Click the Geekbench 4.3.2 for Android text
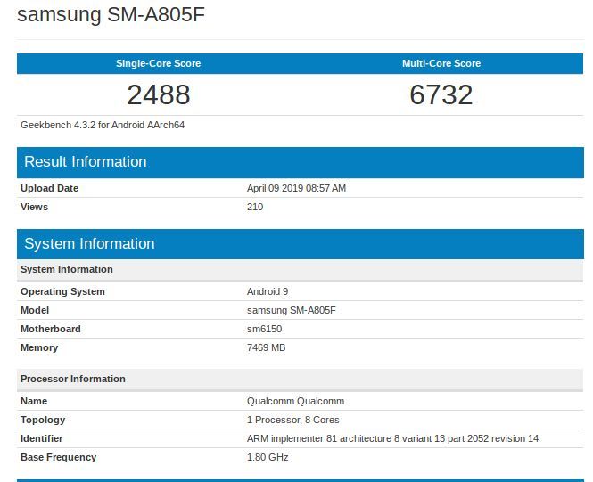Image resolution: width=593 pixels, height=482 pixels. [x=103, y=125]
